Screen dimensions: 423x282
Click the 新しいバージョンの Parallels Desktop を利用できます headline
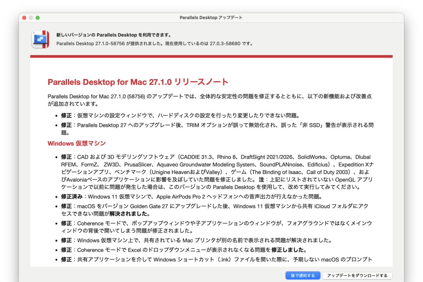click(114, 35)
